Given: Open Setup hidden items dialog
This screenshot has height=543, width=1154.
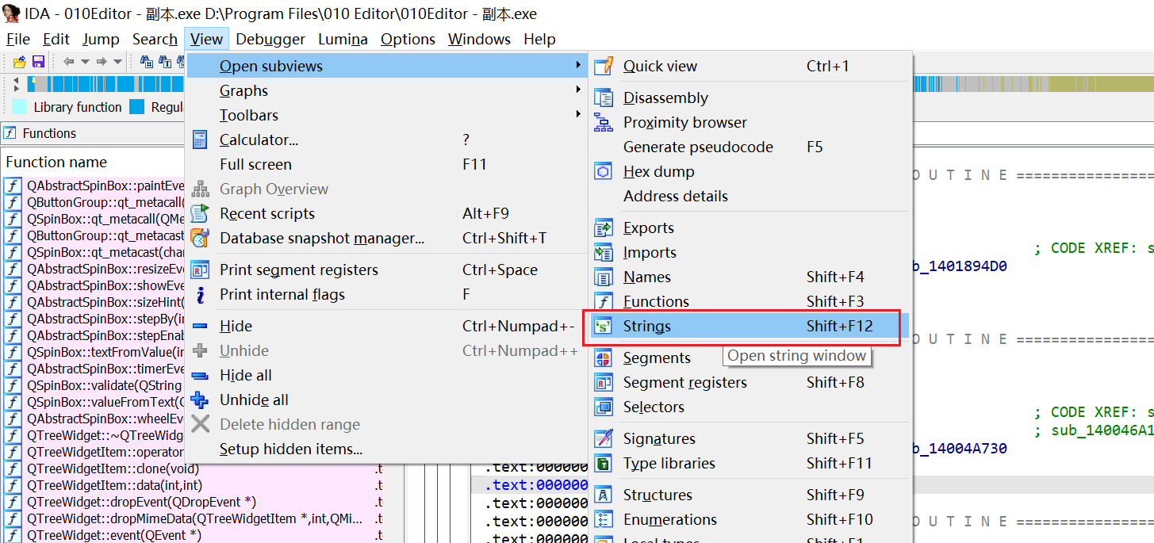Looking at the screenshot, I should (x=387, y=449).
